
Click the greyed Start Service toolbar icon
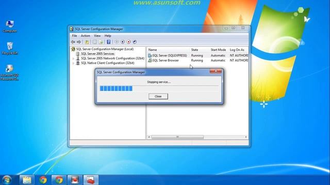117,42
